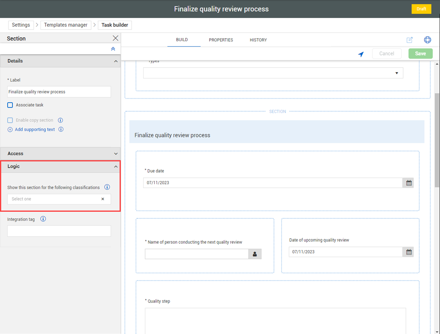Open the Select one classifications dropdown

59,199
